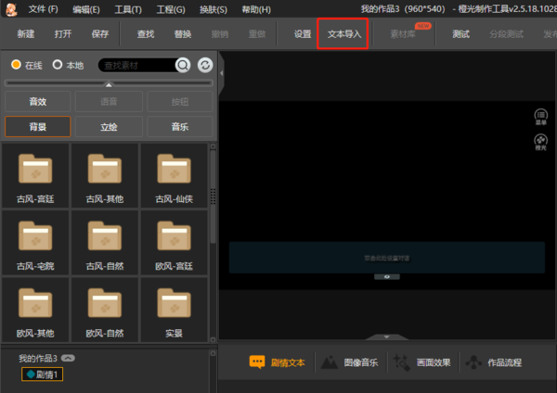
Task: Click the 查找素材 search input field
Action: click(x=135, y=65)
